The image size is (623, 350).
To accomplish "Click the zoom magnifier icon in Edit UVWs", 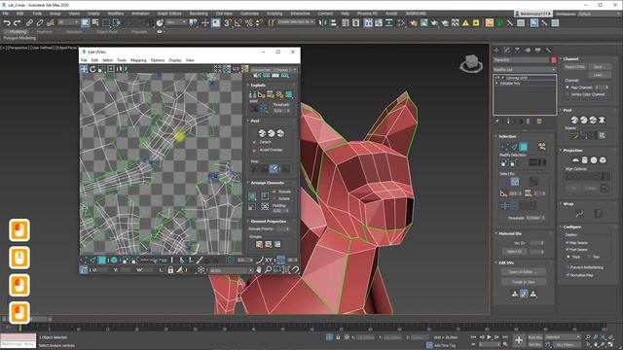I will coord(268,270).
